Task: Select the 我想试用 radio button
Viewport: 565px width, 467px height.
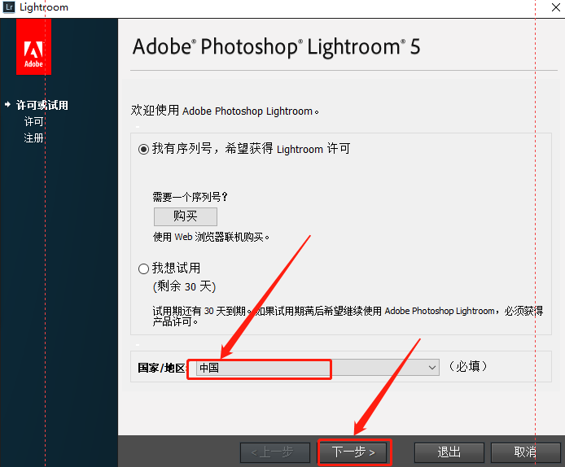Action: [x=143, y=268]
